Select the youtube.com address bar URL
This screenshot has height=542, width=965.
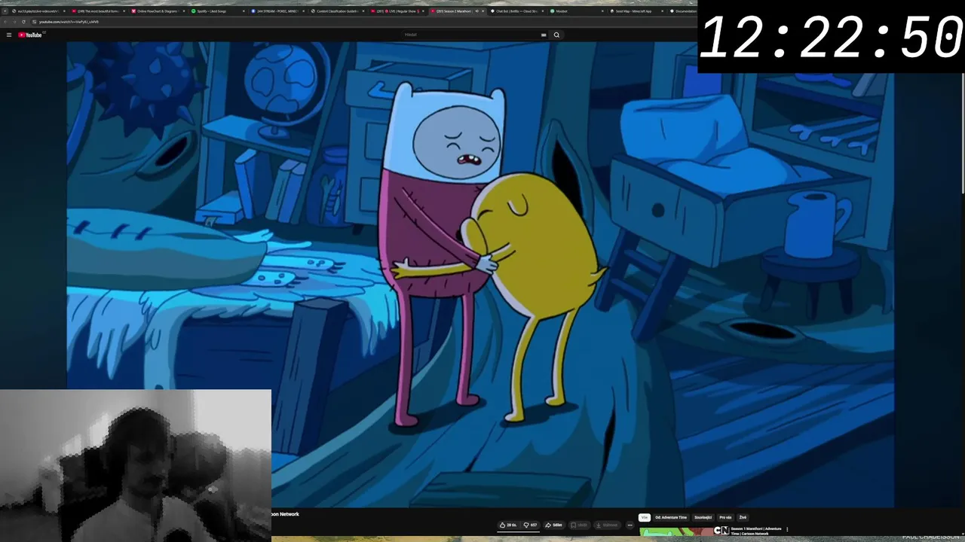[x=69, y=22]
